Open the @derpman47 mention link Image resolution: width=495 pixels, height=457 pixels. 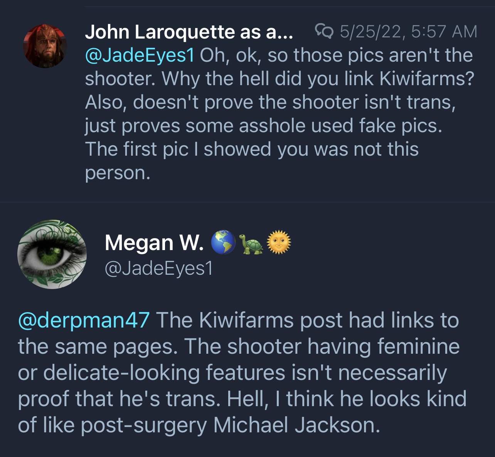click(x=84, y=320)
